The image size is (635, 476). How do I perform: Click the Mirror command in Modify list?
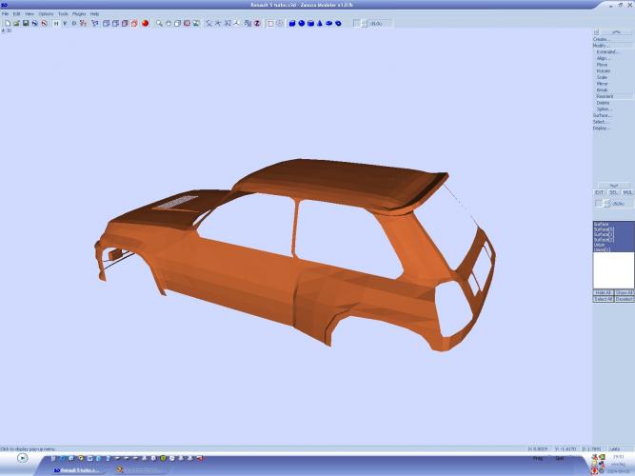click(603, 84)
